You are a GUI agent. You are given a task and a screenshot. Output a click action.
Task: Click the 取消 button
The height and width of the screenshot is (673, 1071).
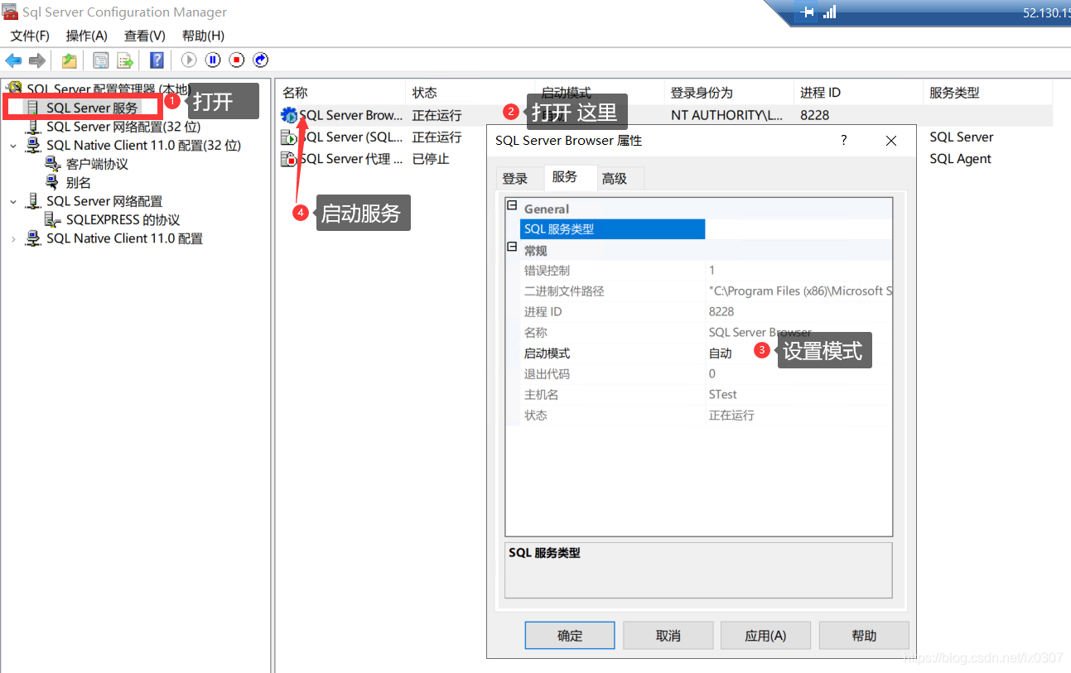pyautogui.click(x=668, y=636)
